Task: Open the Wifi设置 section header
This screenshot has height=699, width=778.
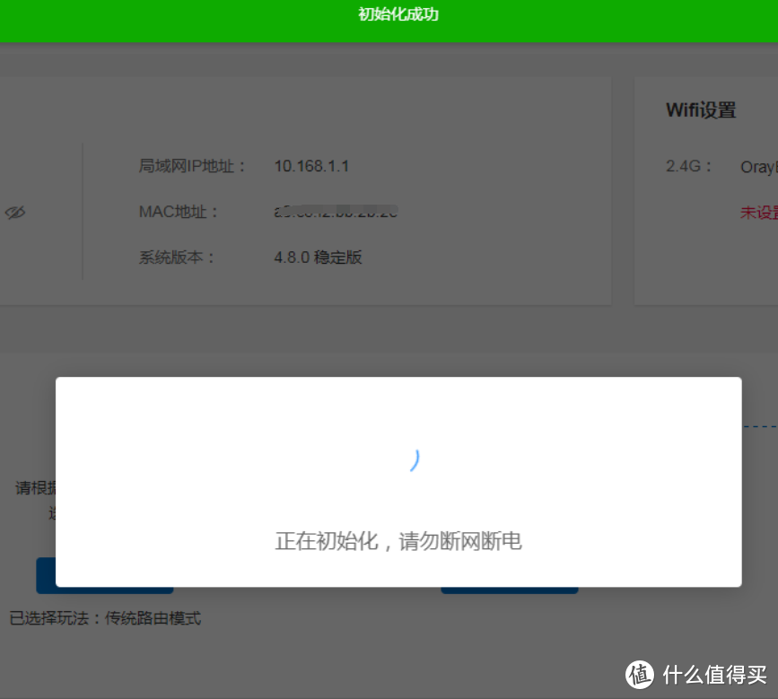Action: pyautogui.click(x=700, y=110)
